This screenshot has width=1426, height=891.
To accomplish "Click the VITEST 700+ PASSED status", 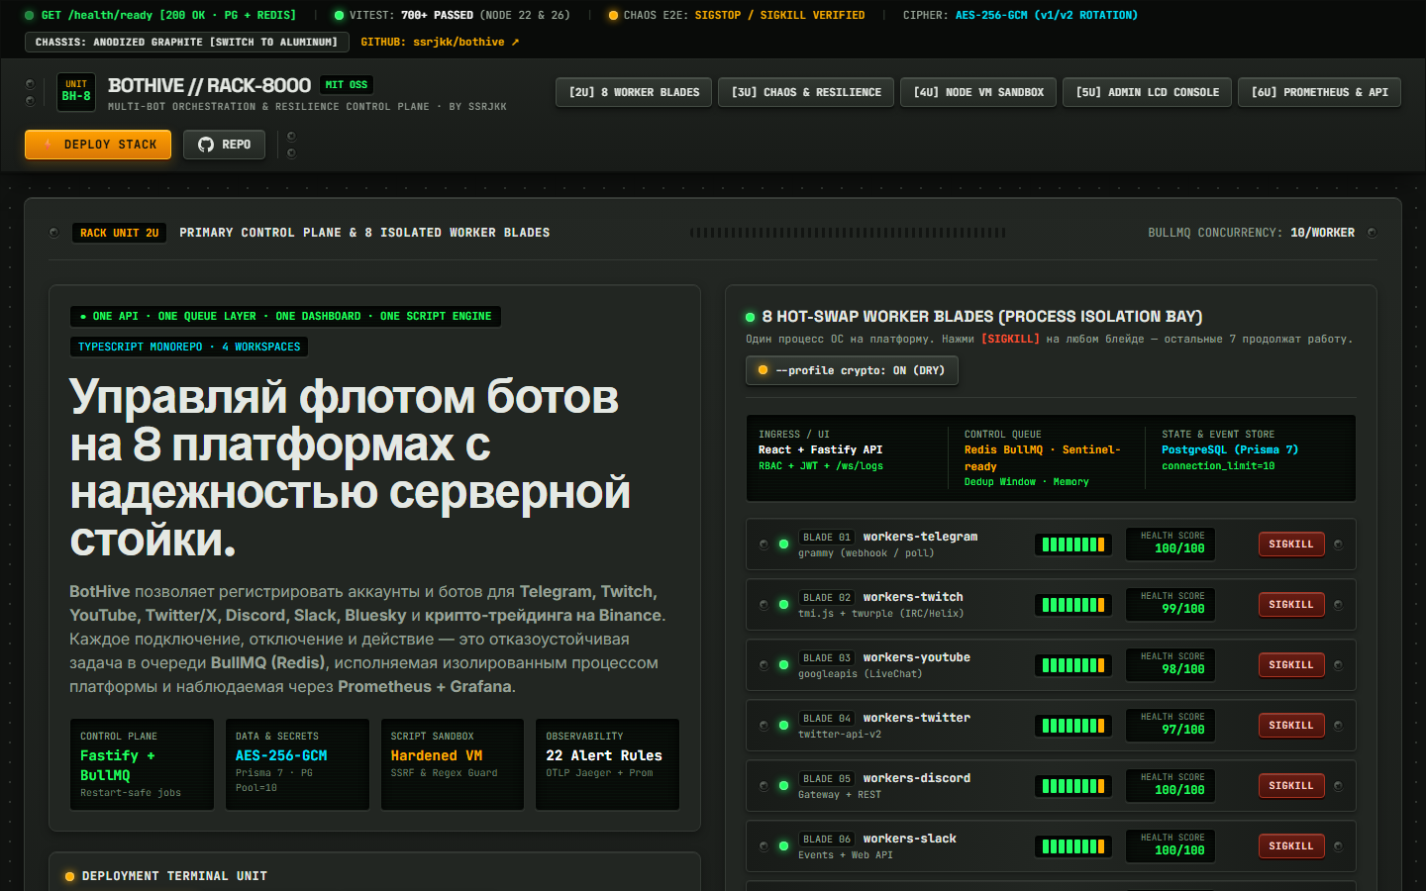I will click(453, 16).
